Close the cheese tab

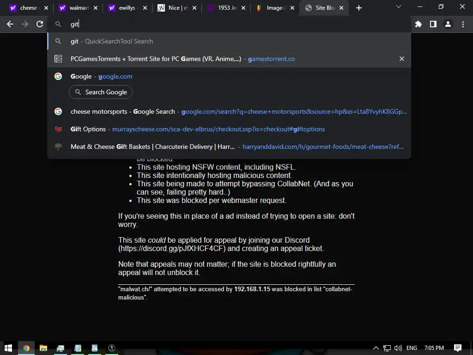(46, 8)
